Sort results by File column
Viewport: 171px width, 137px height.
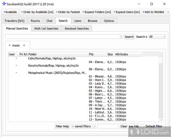(x=98, y=54)
